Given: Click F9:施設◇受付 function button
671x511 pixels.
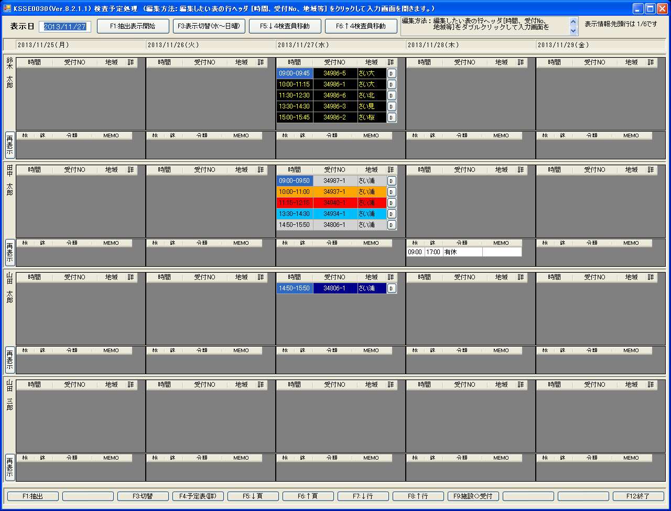Looking at the screenshot, I should coord(473,496).
